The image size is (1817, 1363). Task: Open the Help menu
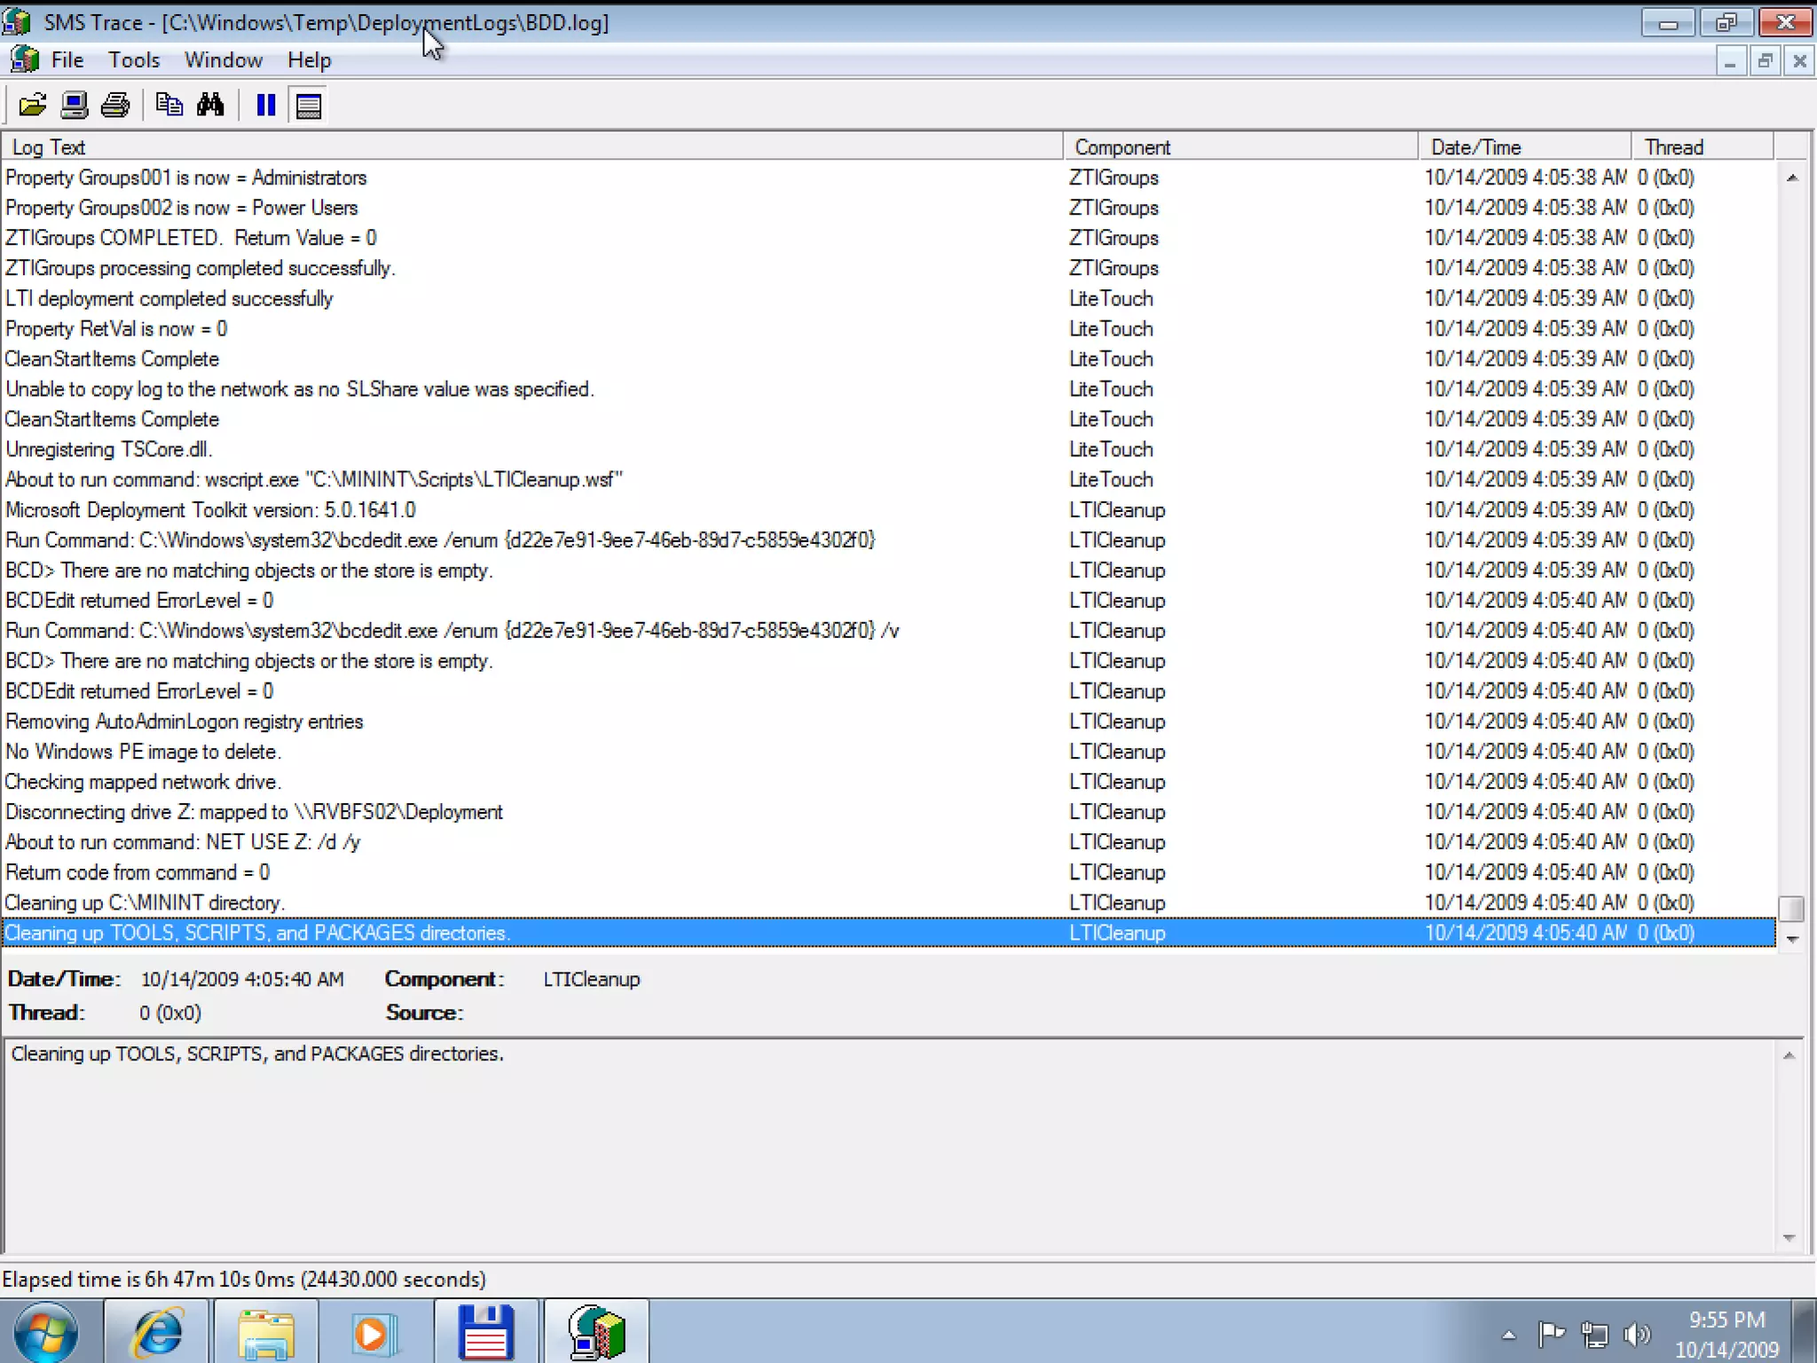click(x=309, y=59)
